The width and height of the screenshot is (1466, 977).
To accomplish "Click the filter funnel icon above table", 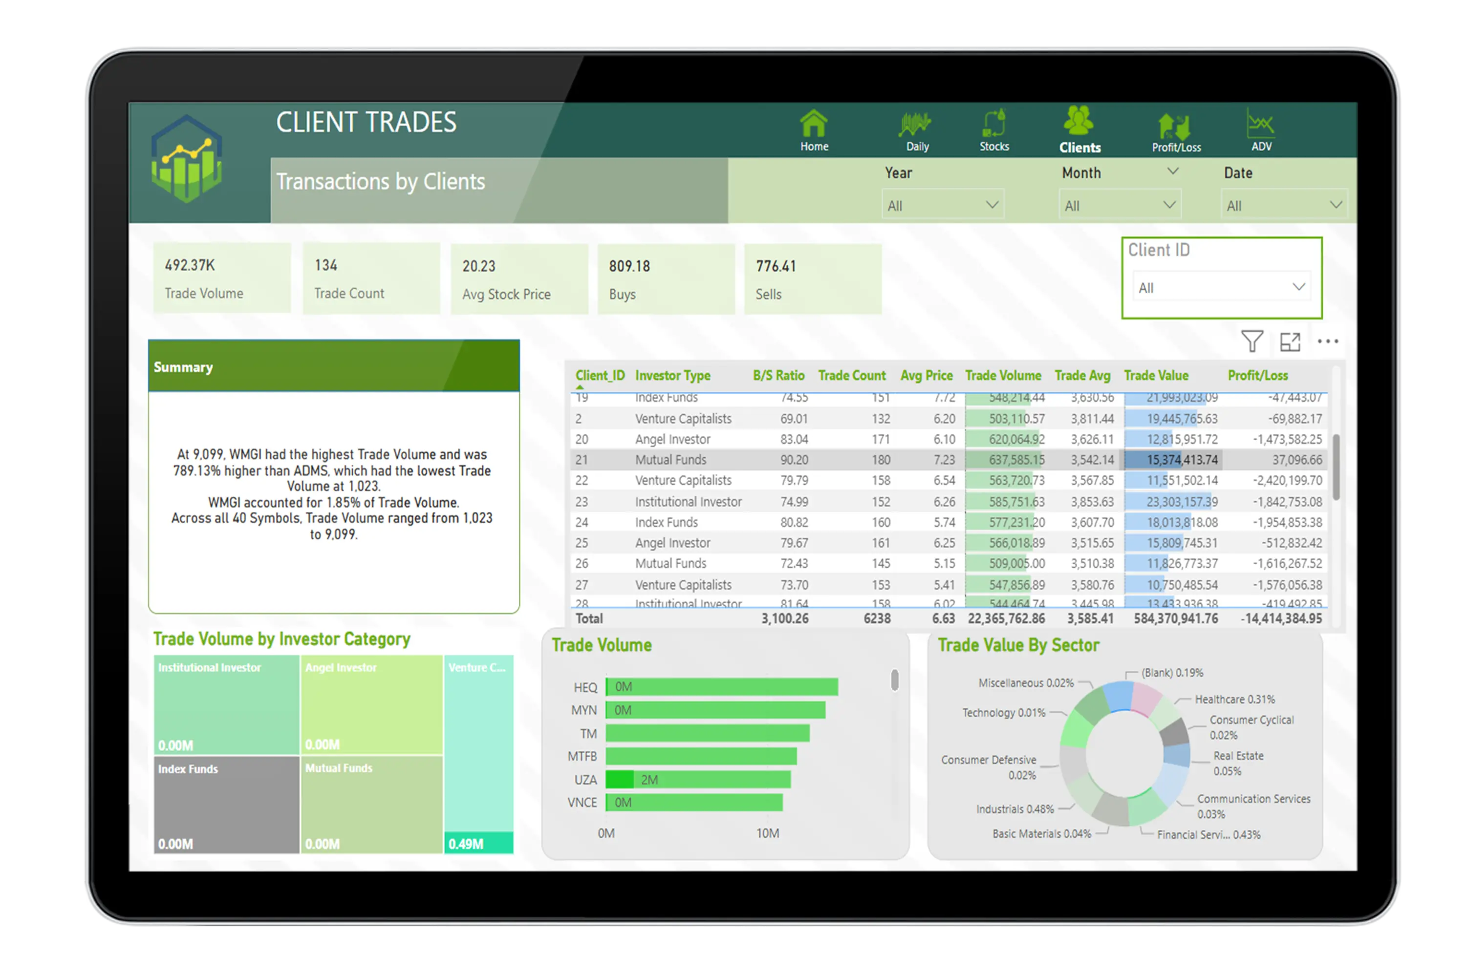I will coord(1251,341).
